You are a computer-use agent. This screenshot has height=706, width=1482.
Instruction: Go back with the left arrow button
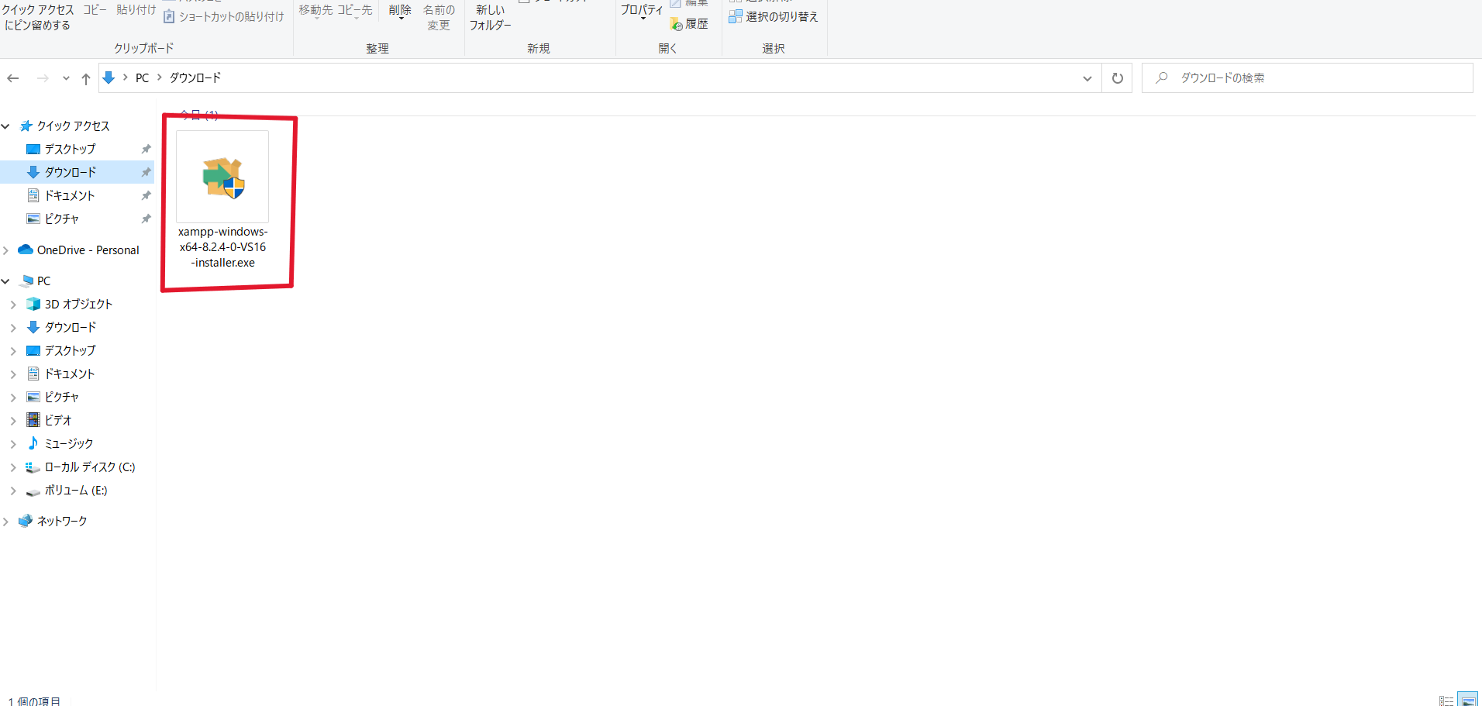(x=13, y=78)
